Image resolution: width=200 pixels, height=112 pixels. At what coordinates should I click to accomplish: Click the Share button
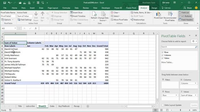(x=187, y=8)
